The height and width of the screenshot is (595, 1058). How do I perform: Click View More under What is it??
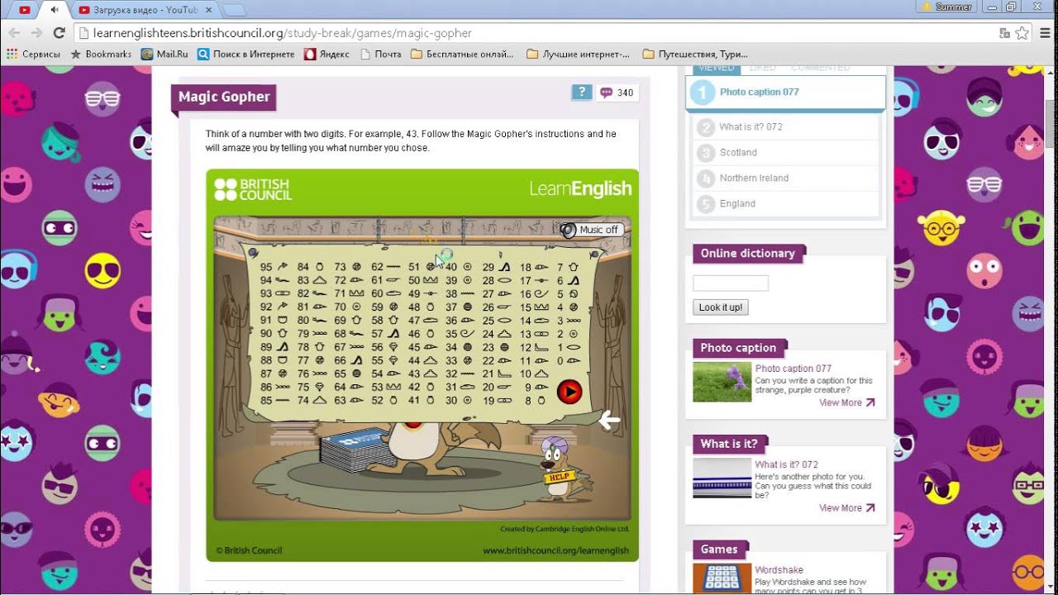(846, 508)
